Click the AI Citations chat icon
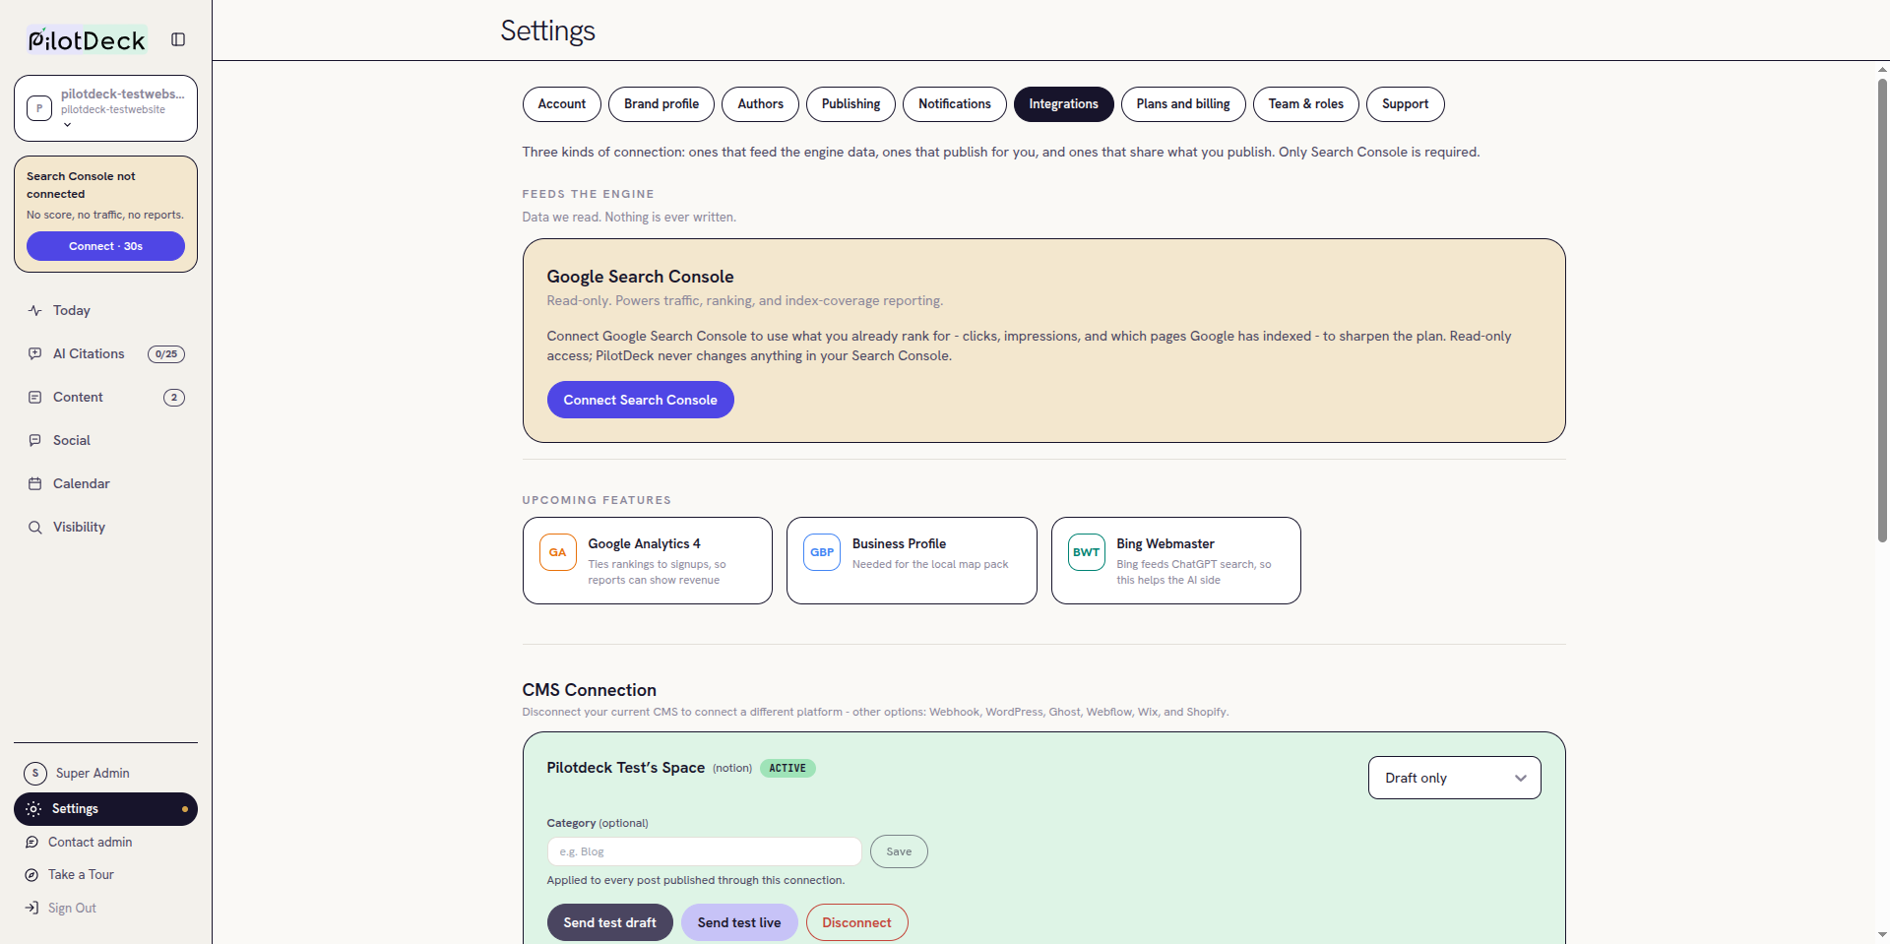This screenshot has width=1890, height=944. tap(35, 353)
